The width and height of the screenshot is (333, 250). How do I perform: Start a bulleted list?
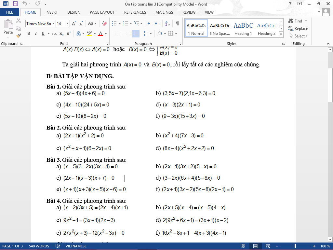click(114, 23)
